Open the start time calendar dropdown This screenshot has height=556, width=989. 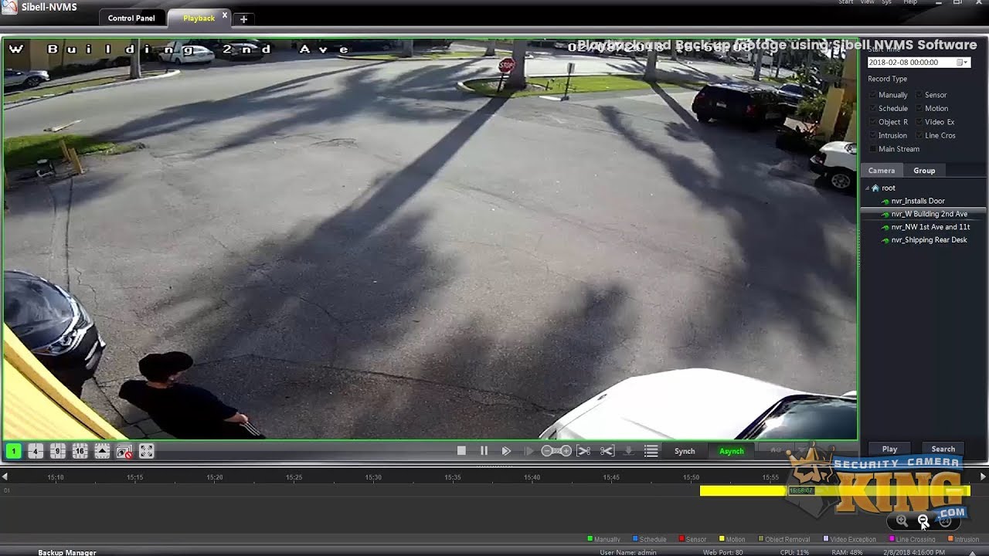pyautogui.click(x=963, y=63)
